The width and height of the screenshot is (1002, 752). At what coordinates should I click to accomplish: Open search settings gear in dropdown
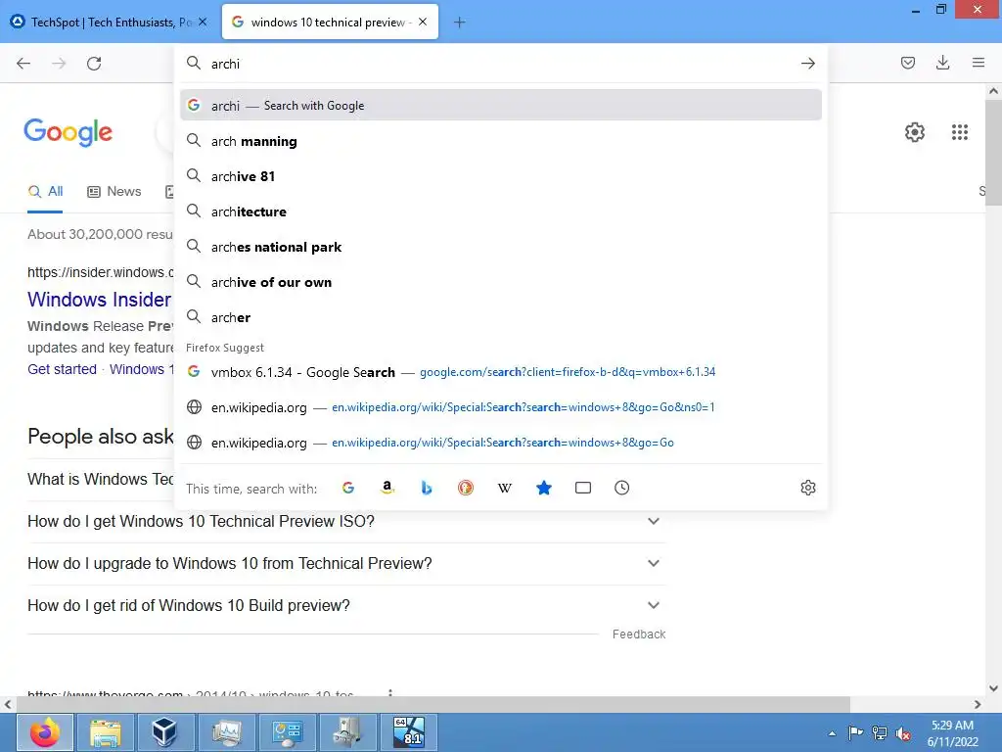tap(807, 488)
